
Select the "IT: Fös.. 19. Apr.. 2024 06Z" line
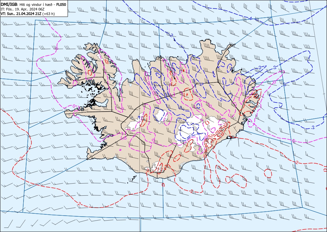click(x=23, y=9)
